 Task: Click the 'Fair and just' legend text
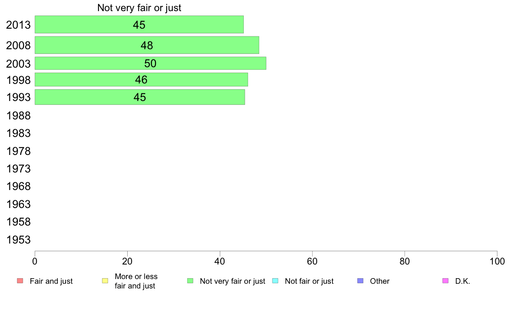coord(51,281)
